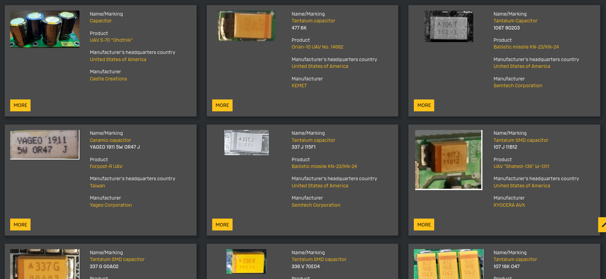Click Tantalum capacitor name in KEMET card

(313, 21)
